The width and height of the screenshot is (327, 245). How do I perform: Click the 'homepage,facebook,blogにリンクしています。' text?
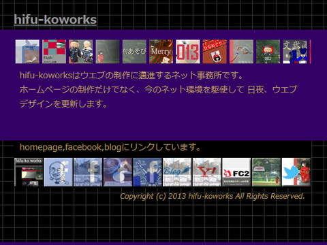click(110, 147)
